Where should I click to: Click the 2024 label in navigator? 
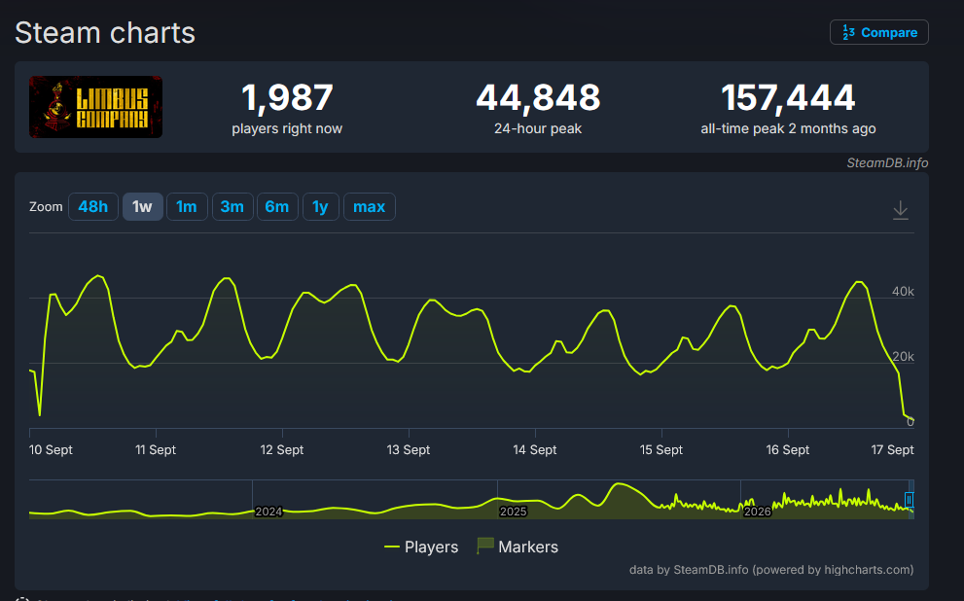click(x=268, y=512)
